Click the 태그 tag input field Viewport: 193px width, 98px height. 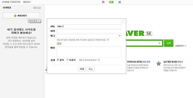click(x=89, y=36)
